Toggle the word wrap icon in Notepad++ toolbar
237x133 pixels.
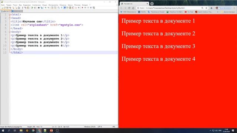point(59,8)
